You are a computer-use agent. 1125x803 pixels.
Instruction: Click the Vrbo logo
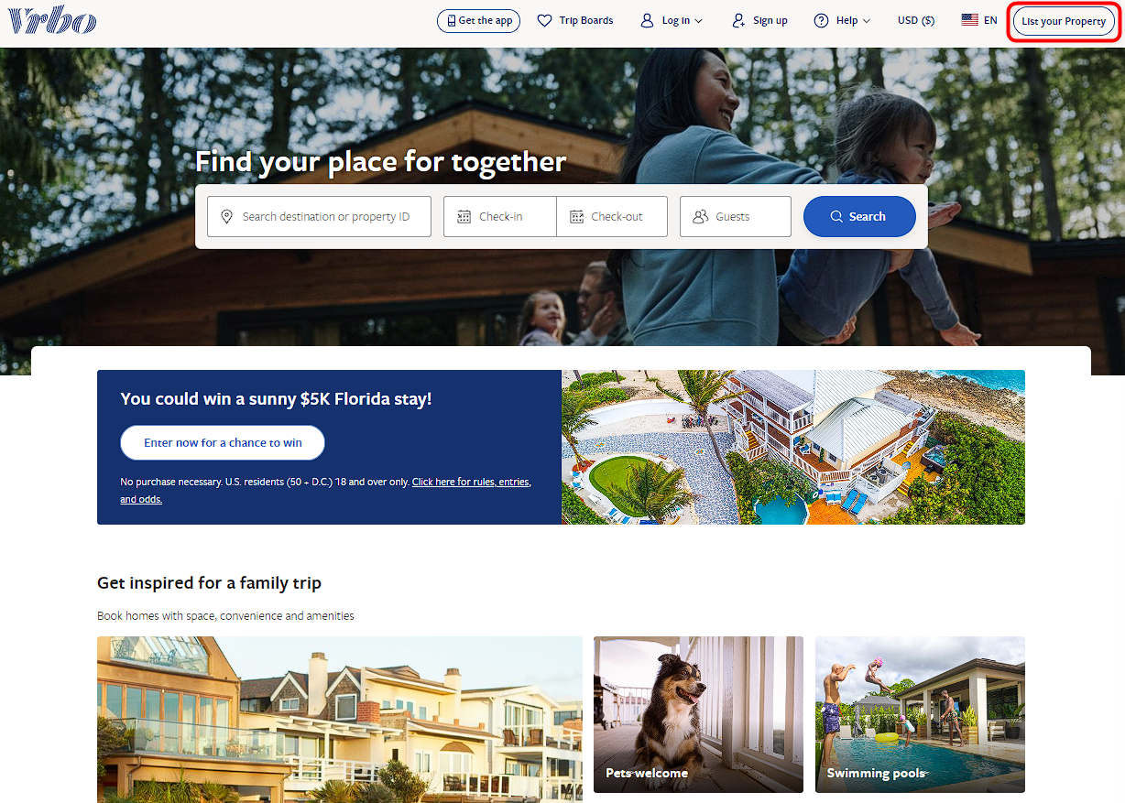click(x=51, y=20)
